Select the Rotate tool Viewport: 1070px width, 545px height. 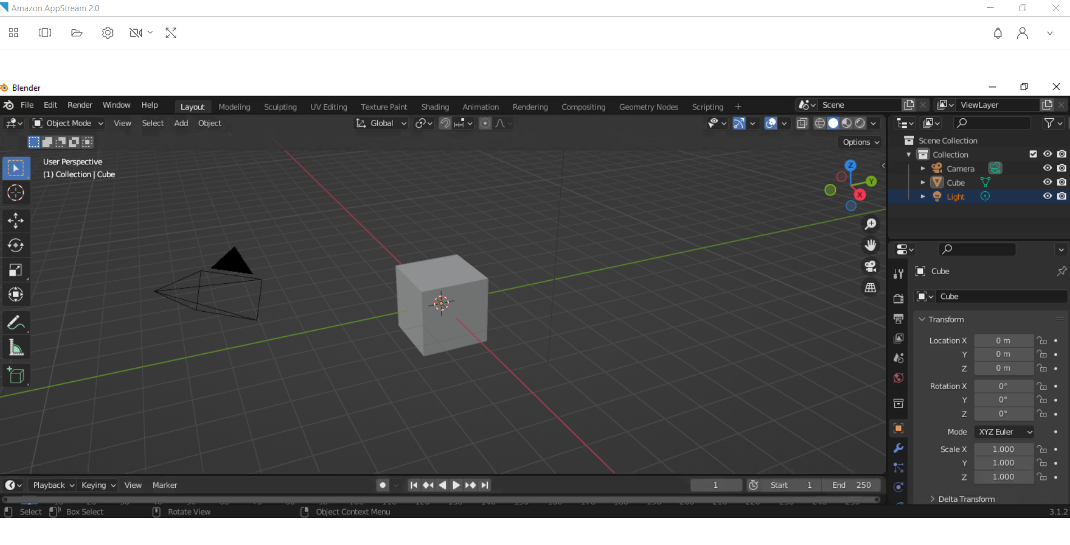pos(16,246)
